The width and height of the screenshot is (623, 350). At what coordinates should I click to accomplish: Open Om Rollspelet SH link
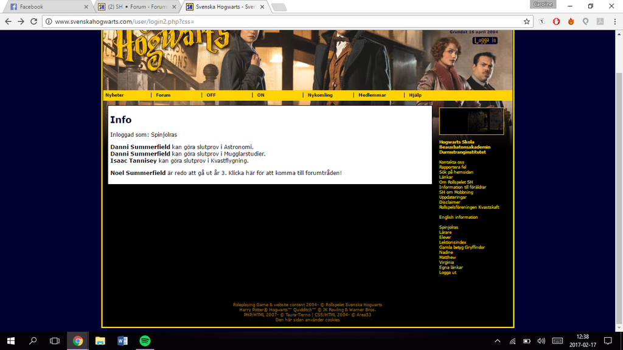456,182
